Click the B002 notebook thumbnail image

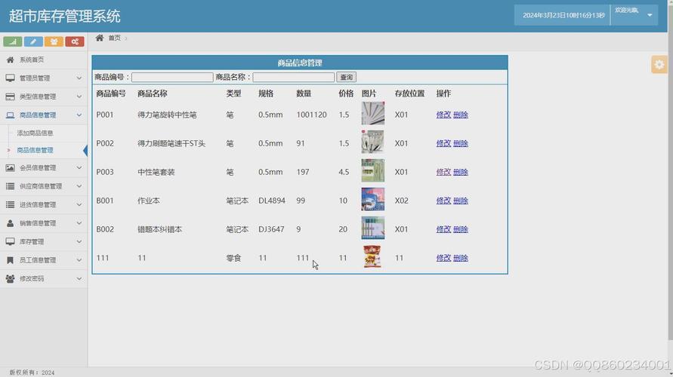373,228
